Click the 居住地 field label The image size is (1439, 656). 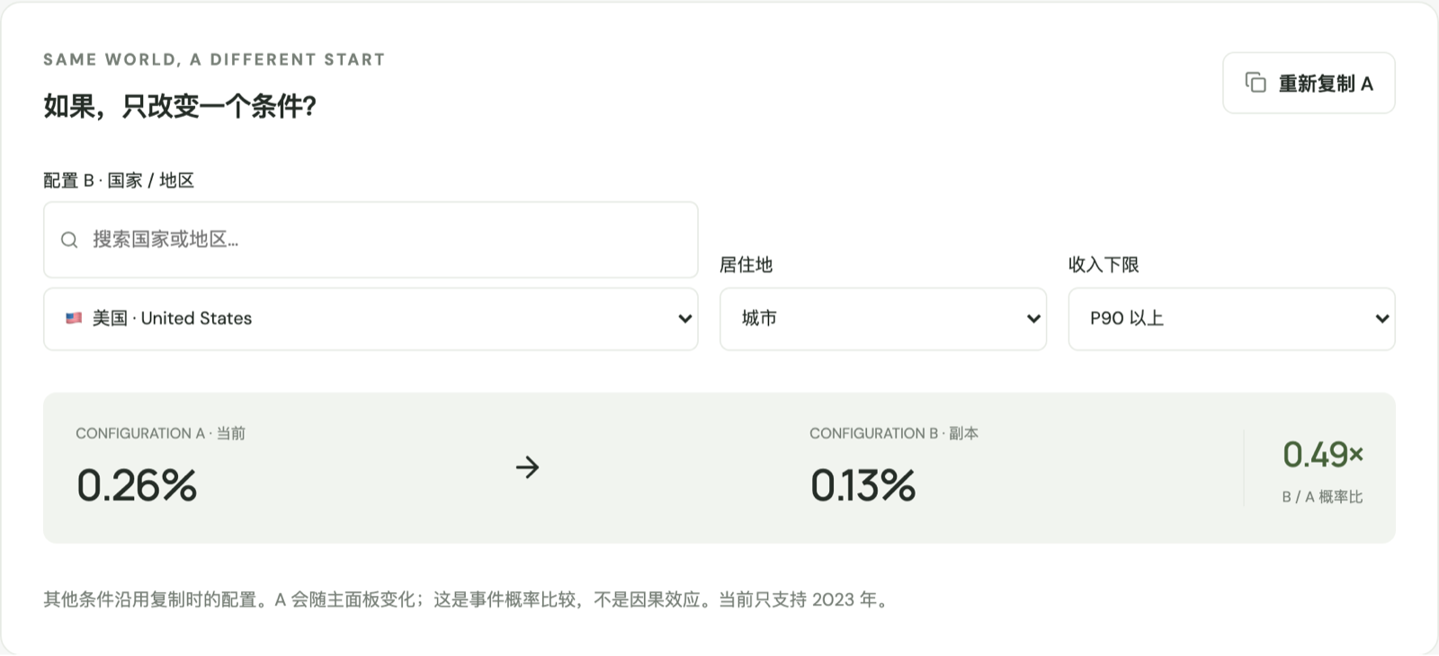click(746, 265)
